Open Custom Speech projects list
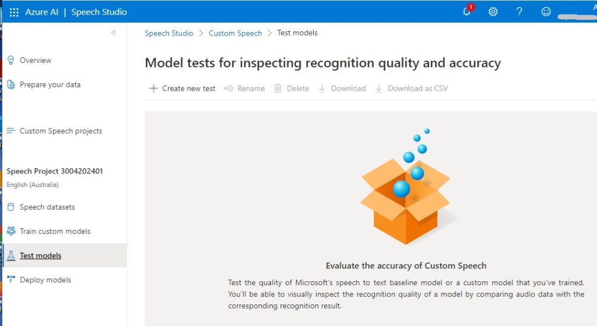The height and width of the screenshot is (326, 597). coord(61,131)
